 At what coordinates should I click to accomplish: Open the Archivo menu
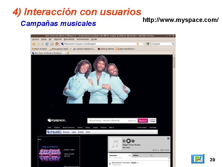point(36,39)
